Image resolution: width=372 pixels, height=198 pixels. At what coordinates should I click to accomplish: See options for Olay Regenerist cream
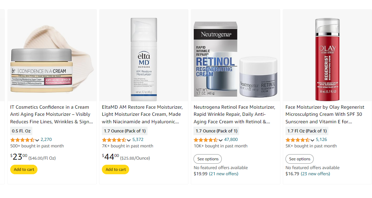coord(299,159)
